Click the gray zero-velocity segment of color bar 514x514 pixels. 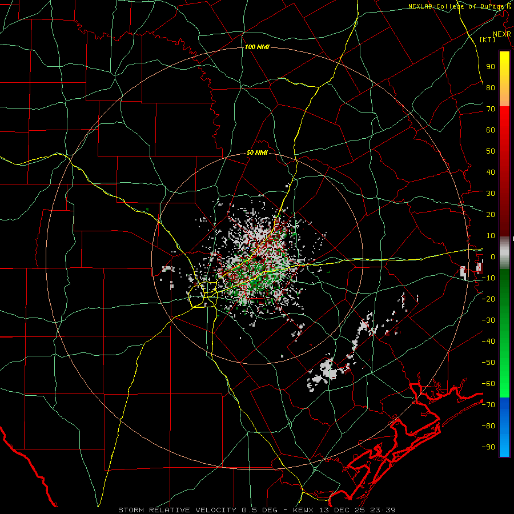coord(504,252)
